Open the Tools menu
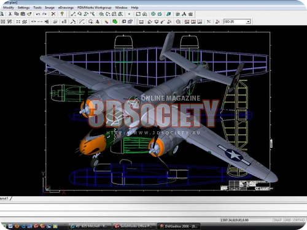The height and width of the screenshot is (230, 307). coord(37,7)
